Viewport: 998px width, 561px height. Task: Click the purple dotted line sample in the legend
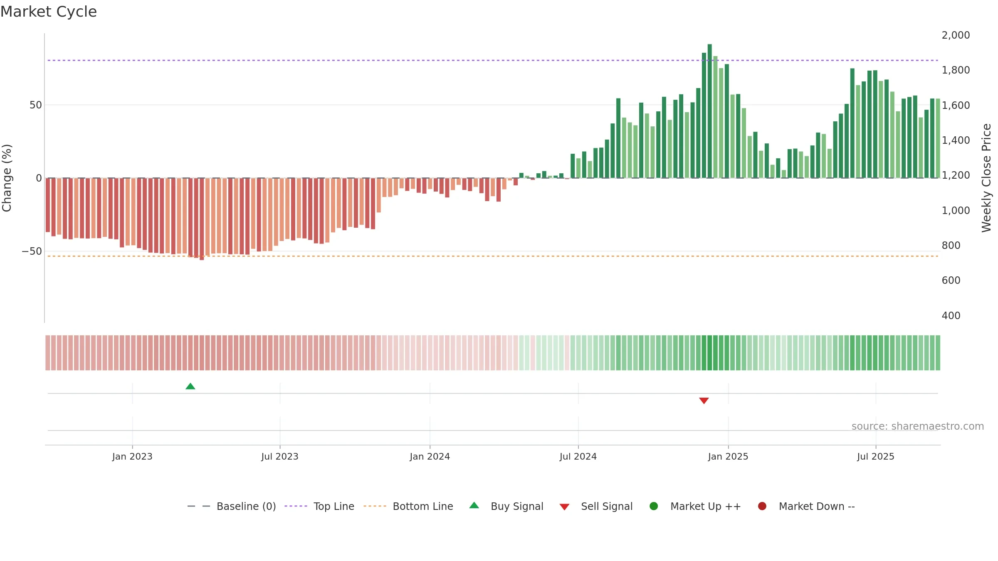[296, 506]
